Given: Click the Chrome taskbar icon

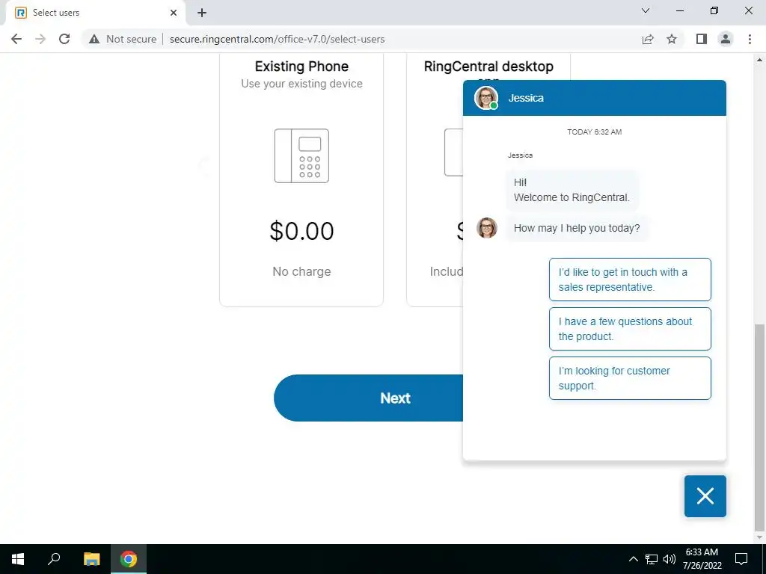Looking at the screenshot, I should click(x=129, y=559).
